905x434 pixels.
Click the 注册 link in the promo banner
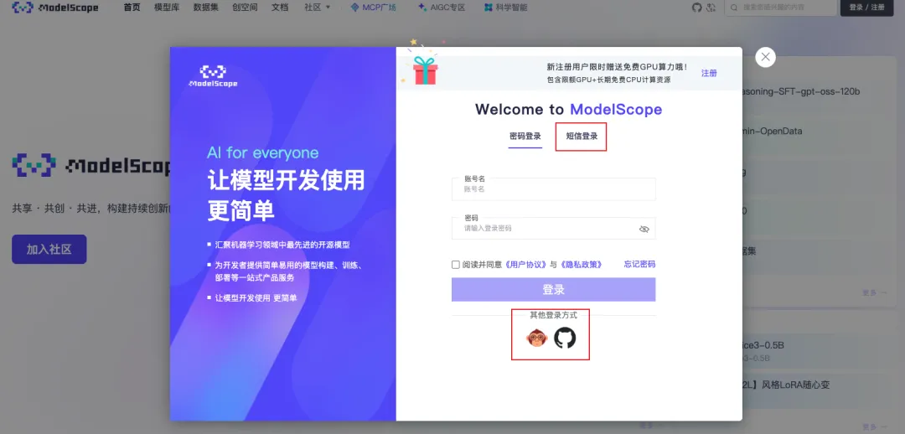coord(710,73)
